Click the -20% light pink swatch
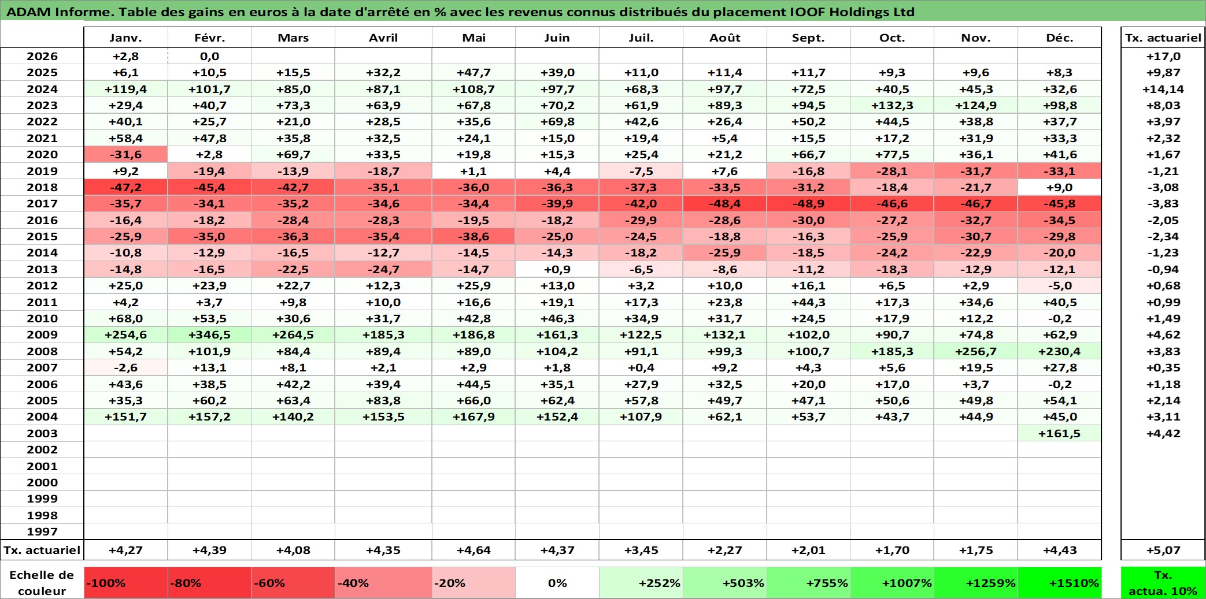Image resolution: width=1206 pixels, height=599 pixels. (473, 583)
